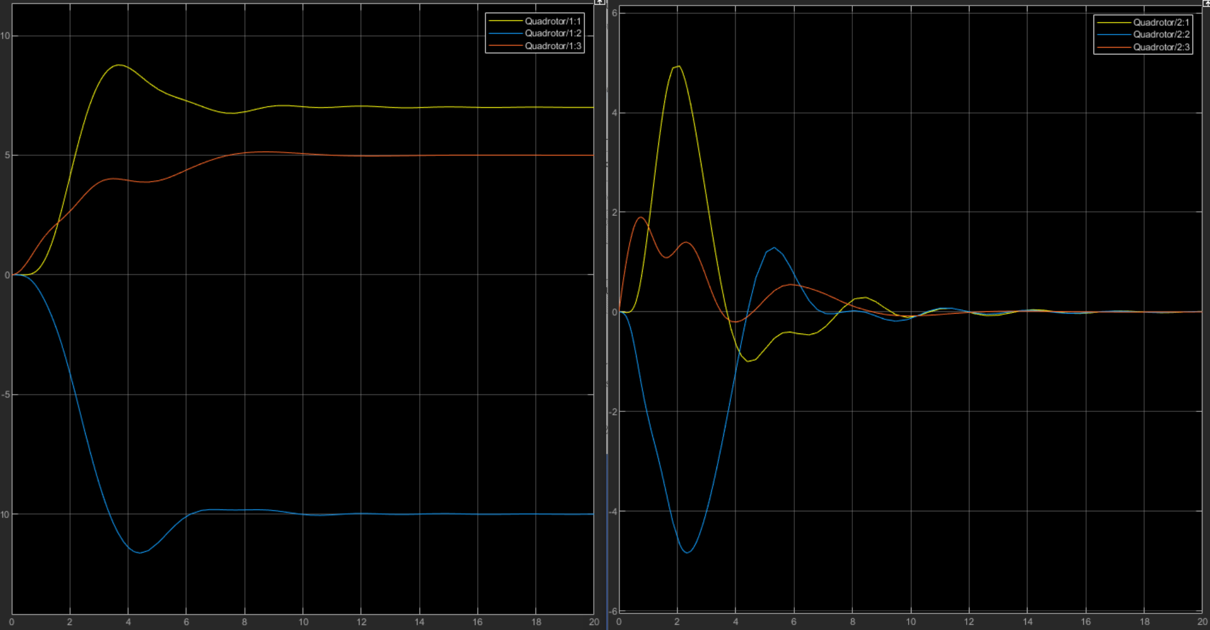The image size is (1210, 630).
Task: Hide the Quadrotor/1:3 signal via legend label
Action: pyautogui.click(x=552, y=46)
